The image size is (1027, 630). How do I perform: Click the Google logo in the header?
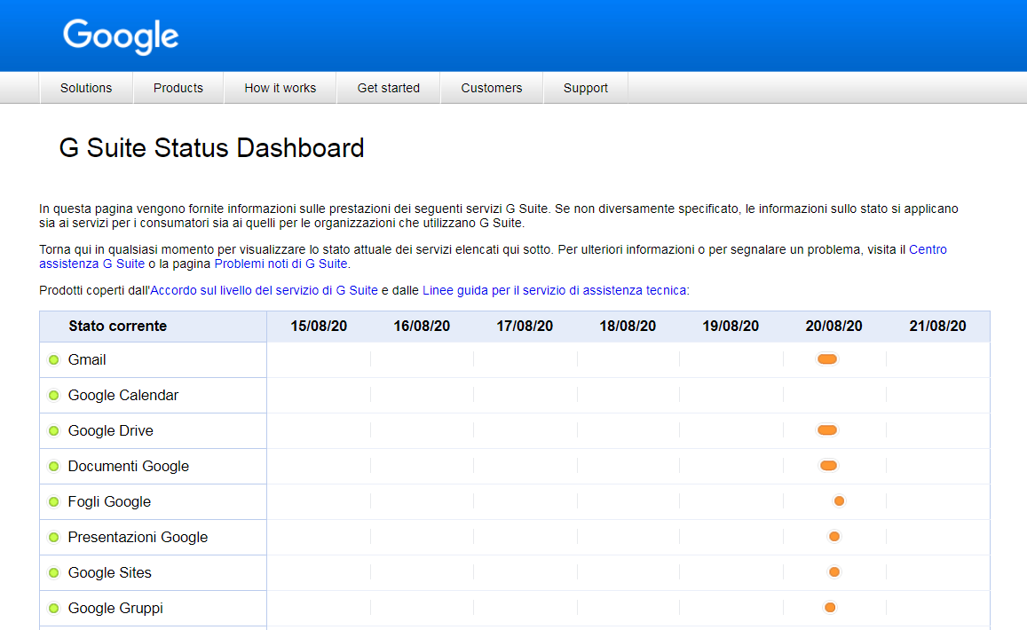click(120, 35)
